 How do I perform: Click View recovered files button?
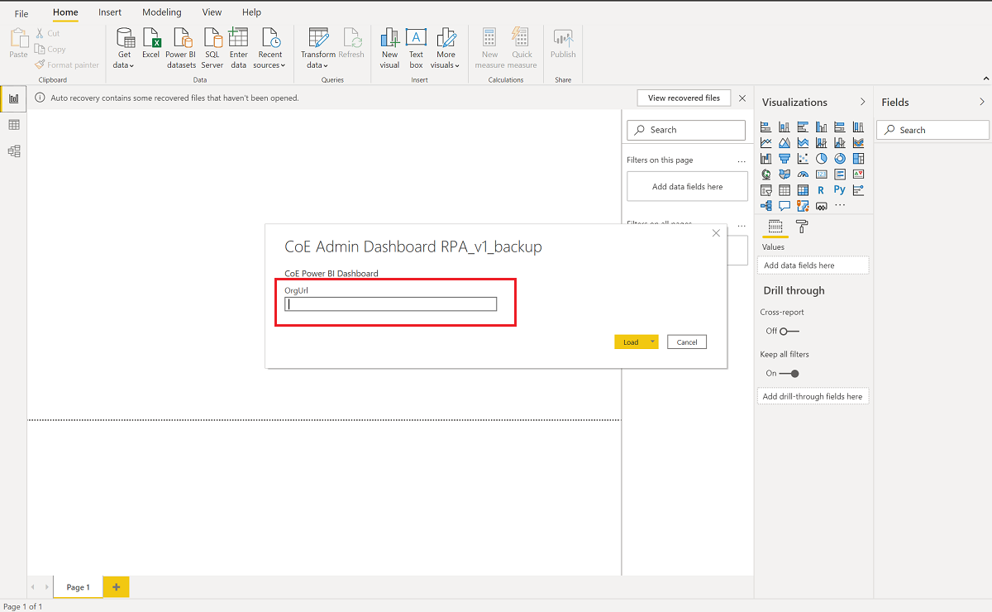point(684,98)
